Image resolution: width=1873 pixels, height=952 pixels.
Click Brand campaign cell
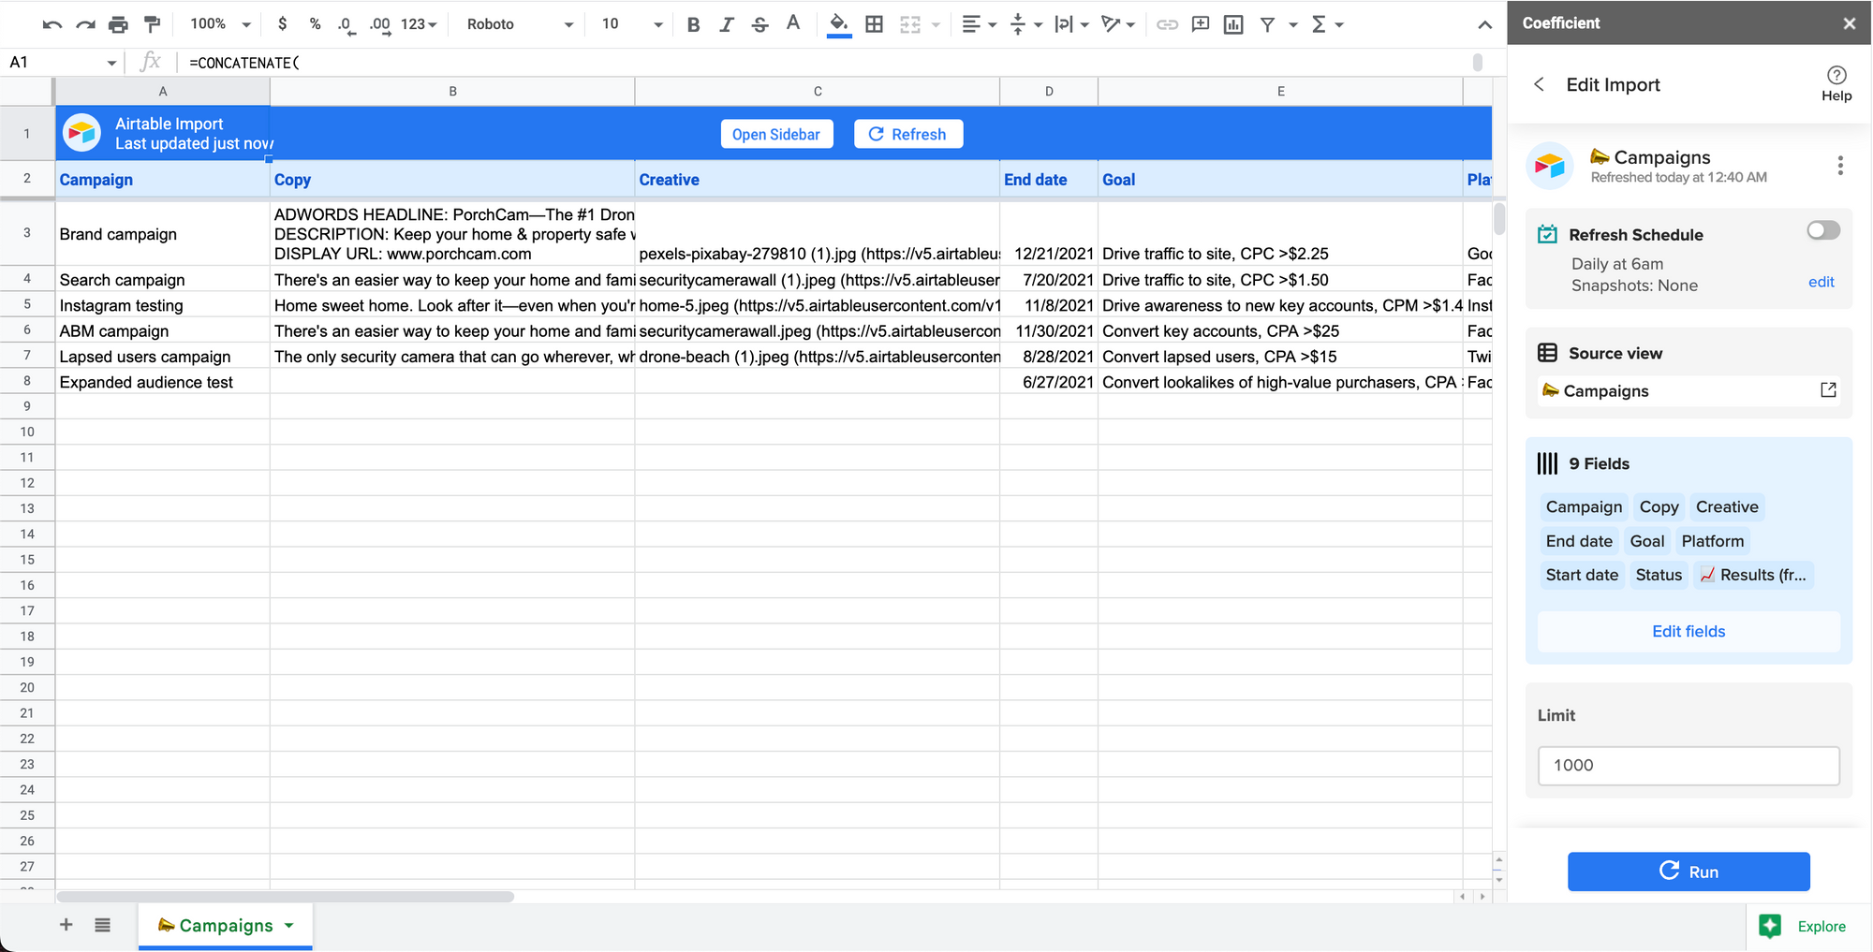[163, 234]
